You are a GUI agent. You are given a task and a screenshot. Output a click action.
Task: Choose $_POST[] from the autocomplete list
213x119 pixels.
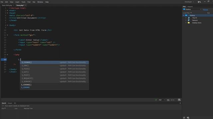[x=54, y=75]
